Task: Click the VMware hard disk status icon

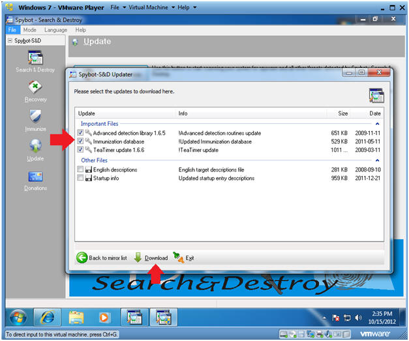Action: tap(284, 334)
